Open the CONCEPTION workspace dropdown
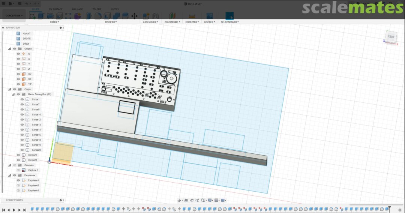 [x=14, y=16]
